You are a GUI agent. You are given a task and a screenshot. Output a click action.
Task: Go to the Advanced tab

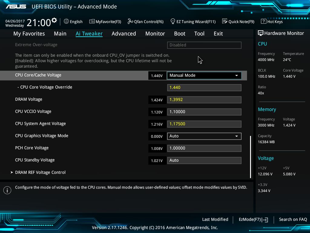click(x=124, y=34)
